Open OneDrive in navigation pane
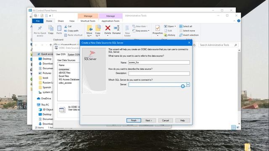The image size is (269, 151). point(44,99)
